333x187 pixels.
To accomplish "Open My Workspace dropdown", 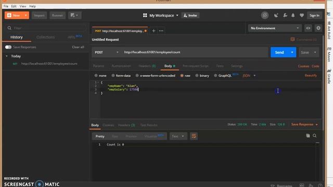I will coord(164,16).
